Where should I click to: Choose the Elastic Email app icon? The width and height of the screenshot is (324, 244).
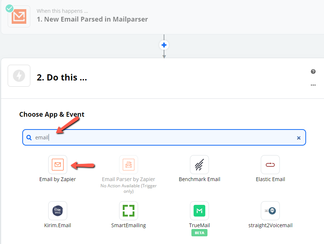click(x=270, y=165)
